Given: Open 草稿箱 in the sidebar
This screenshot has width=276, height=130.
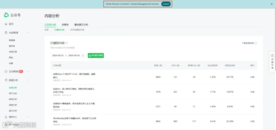Looking at the screenshot, I should point(12,40).
